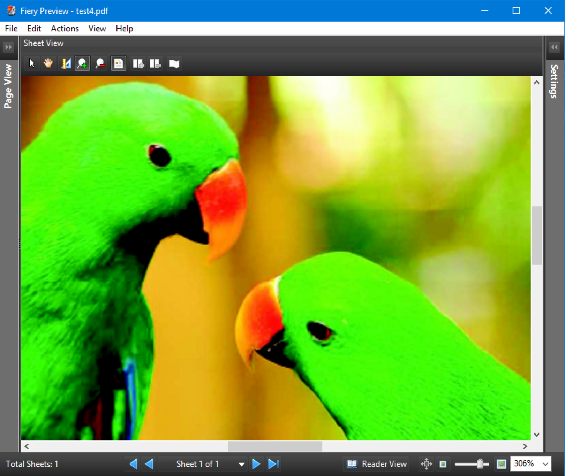Image resolution: width=565 pixels, height=476 pixels.
Task: Expand the Page View pane arrows
Action: [x=8, y=47]
